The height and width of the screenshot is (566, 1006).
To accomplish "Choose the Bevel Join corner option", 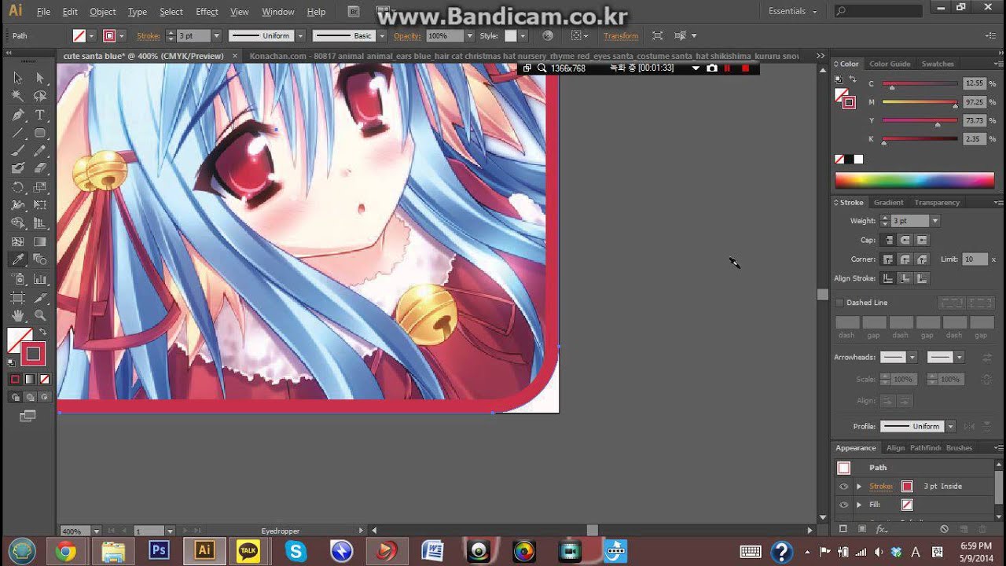I will point(922,259).
